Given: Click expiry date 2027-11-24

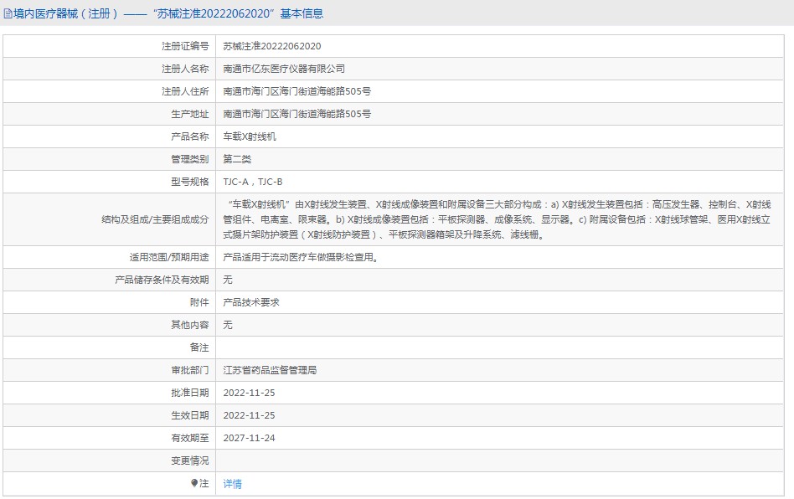Looking at the screenshot, I should point(249,438).
